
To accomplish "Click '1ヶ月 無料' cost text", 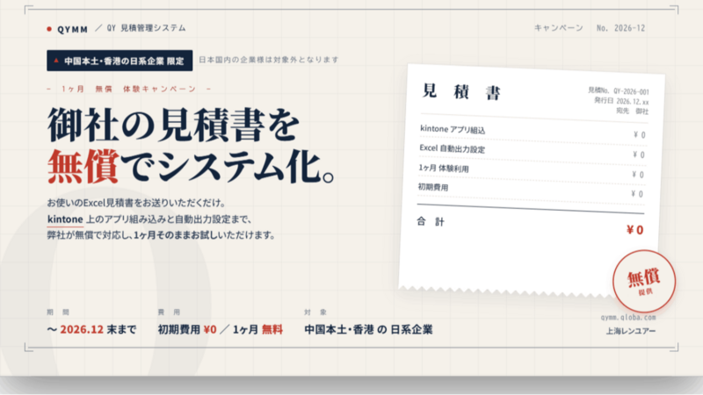I will click(x=257, y=330).
